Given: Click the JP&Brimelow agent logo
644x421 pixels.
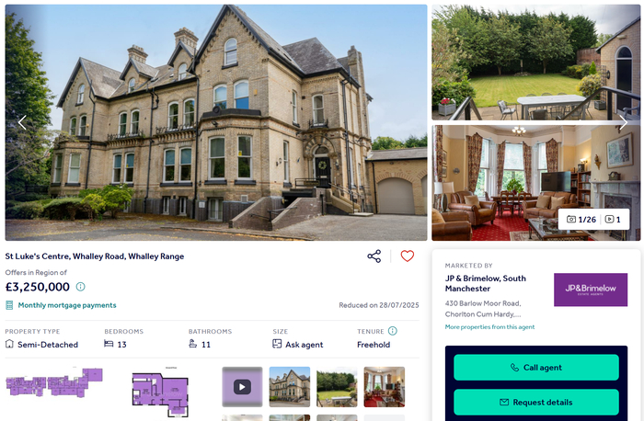Looking at the screenshot, I should pyautogui.click(x=591, y=290).
